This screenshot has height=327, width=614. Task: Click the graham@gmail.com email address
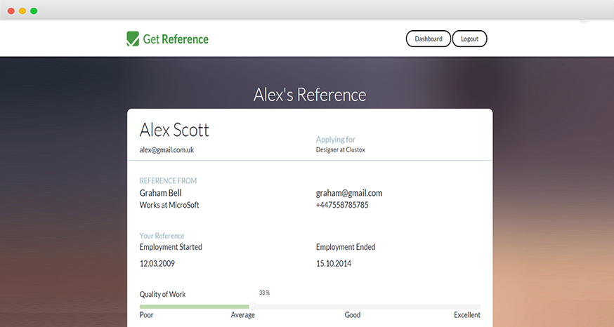[349, 193]
